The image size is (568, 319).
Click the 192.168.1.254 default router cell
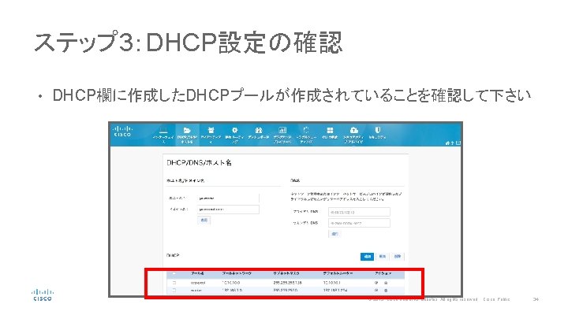pos(335,291)
